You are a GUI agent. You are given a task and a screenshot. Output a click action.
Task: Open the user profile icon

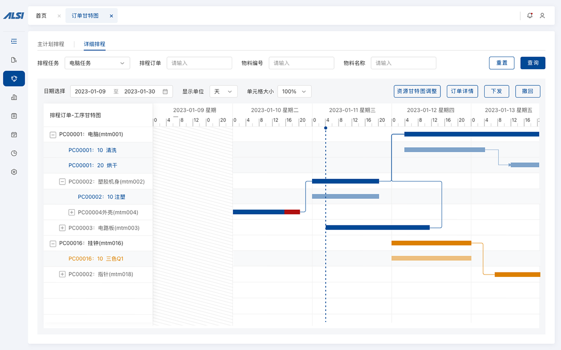coord(542,16)
